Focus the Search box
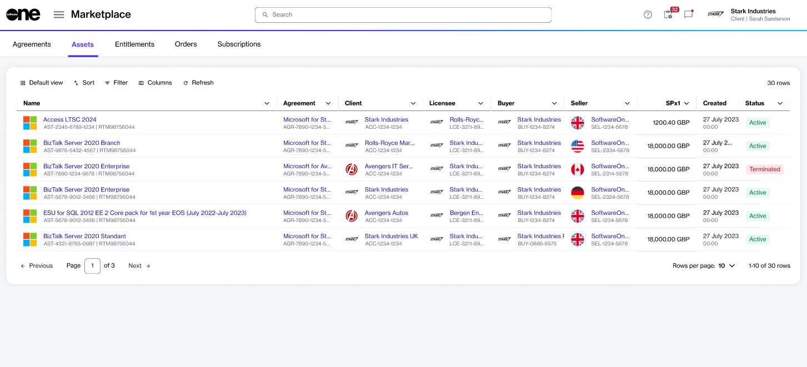Screen dimensions: 807x367 pos(403,15)
